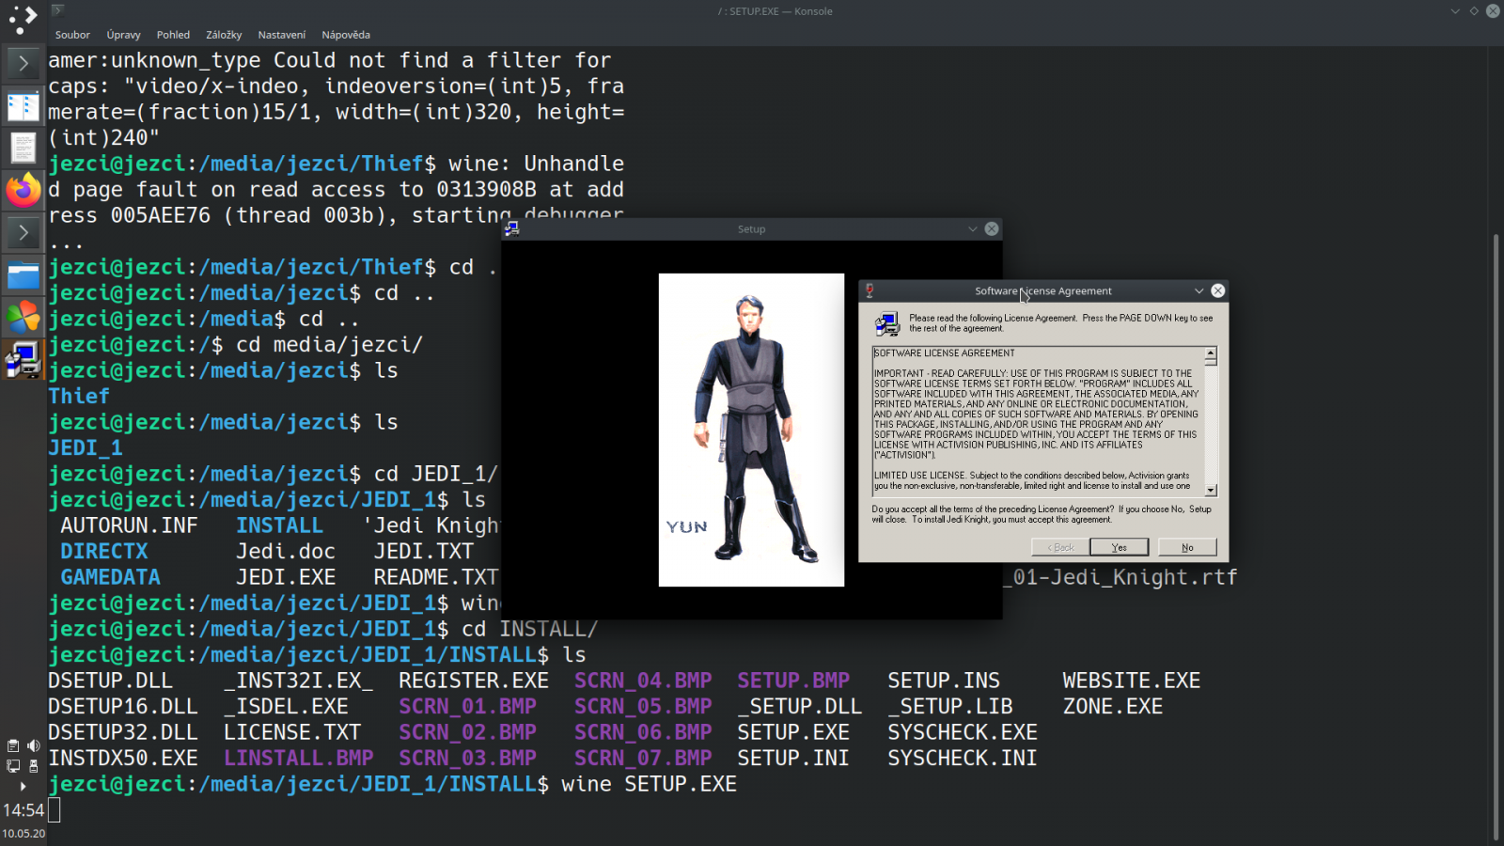Click the 14:54 clock in the panel
This screenshot has height=846, width=1504.
click(x=24, y=810)
